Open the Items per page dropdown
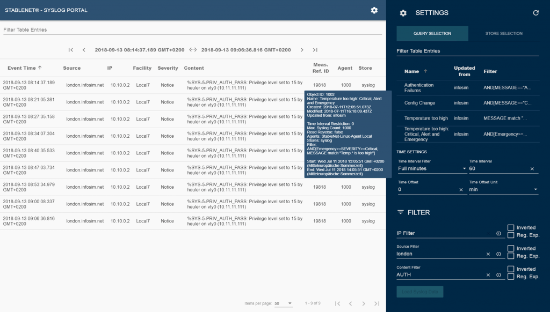The image size is (550, 312). pyautogui.click(x=283, y=303)
